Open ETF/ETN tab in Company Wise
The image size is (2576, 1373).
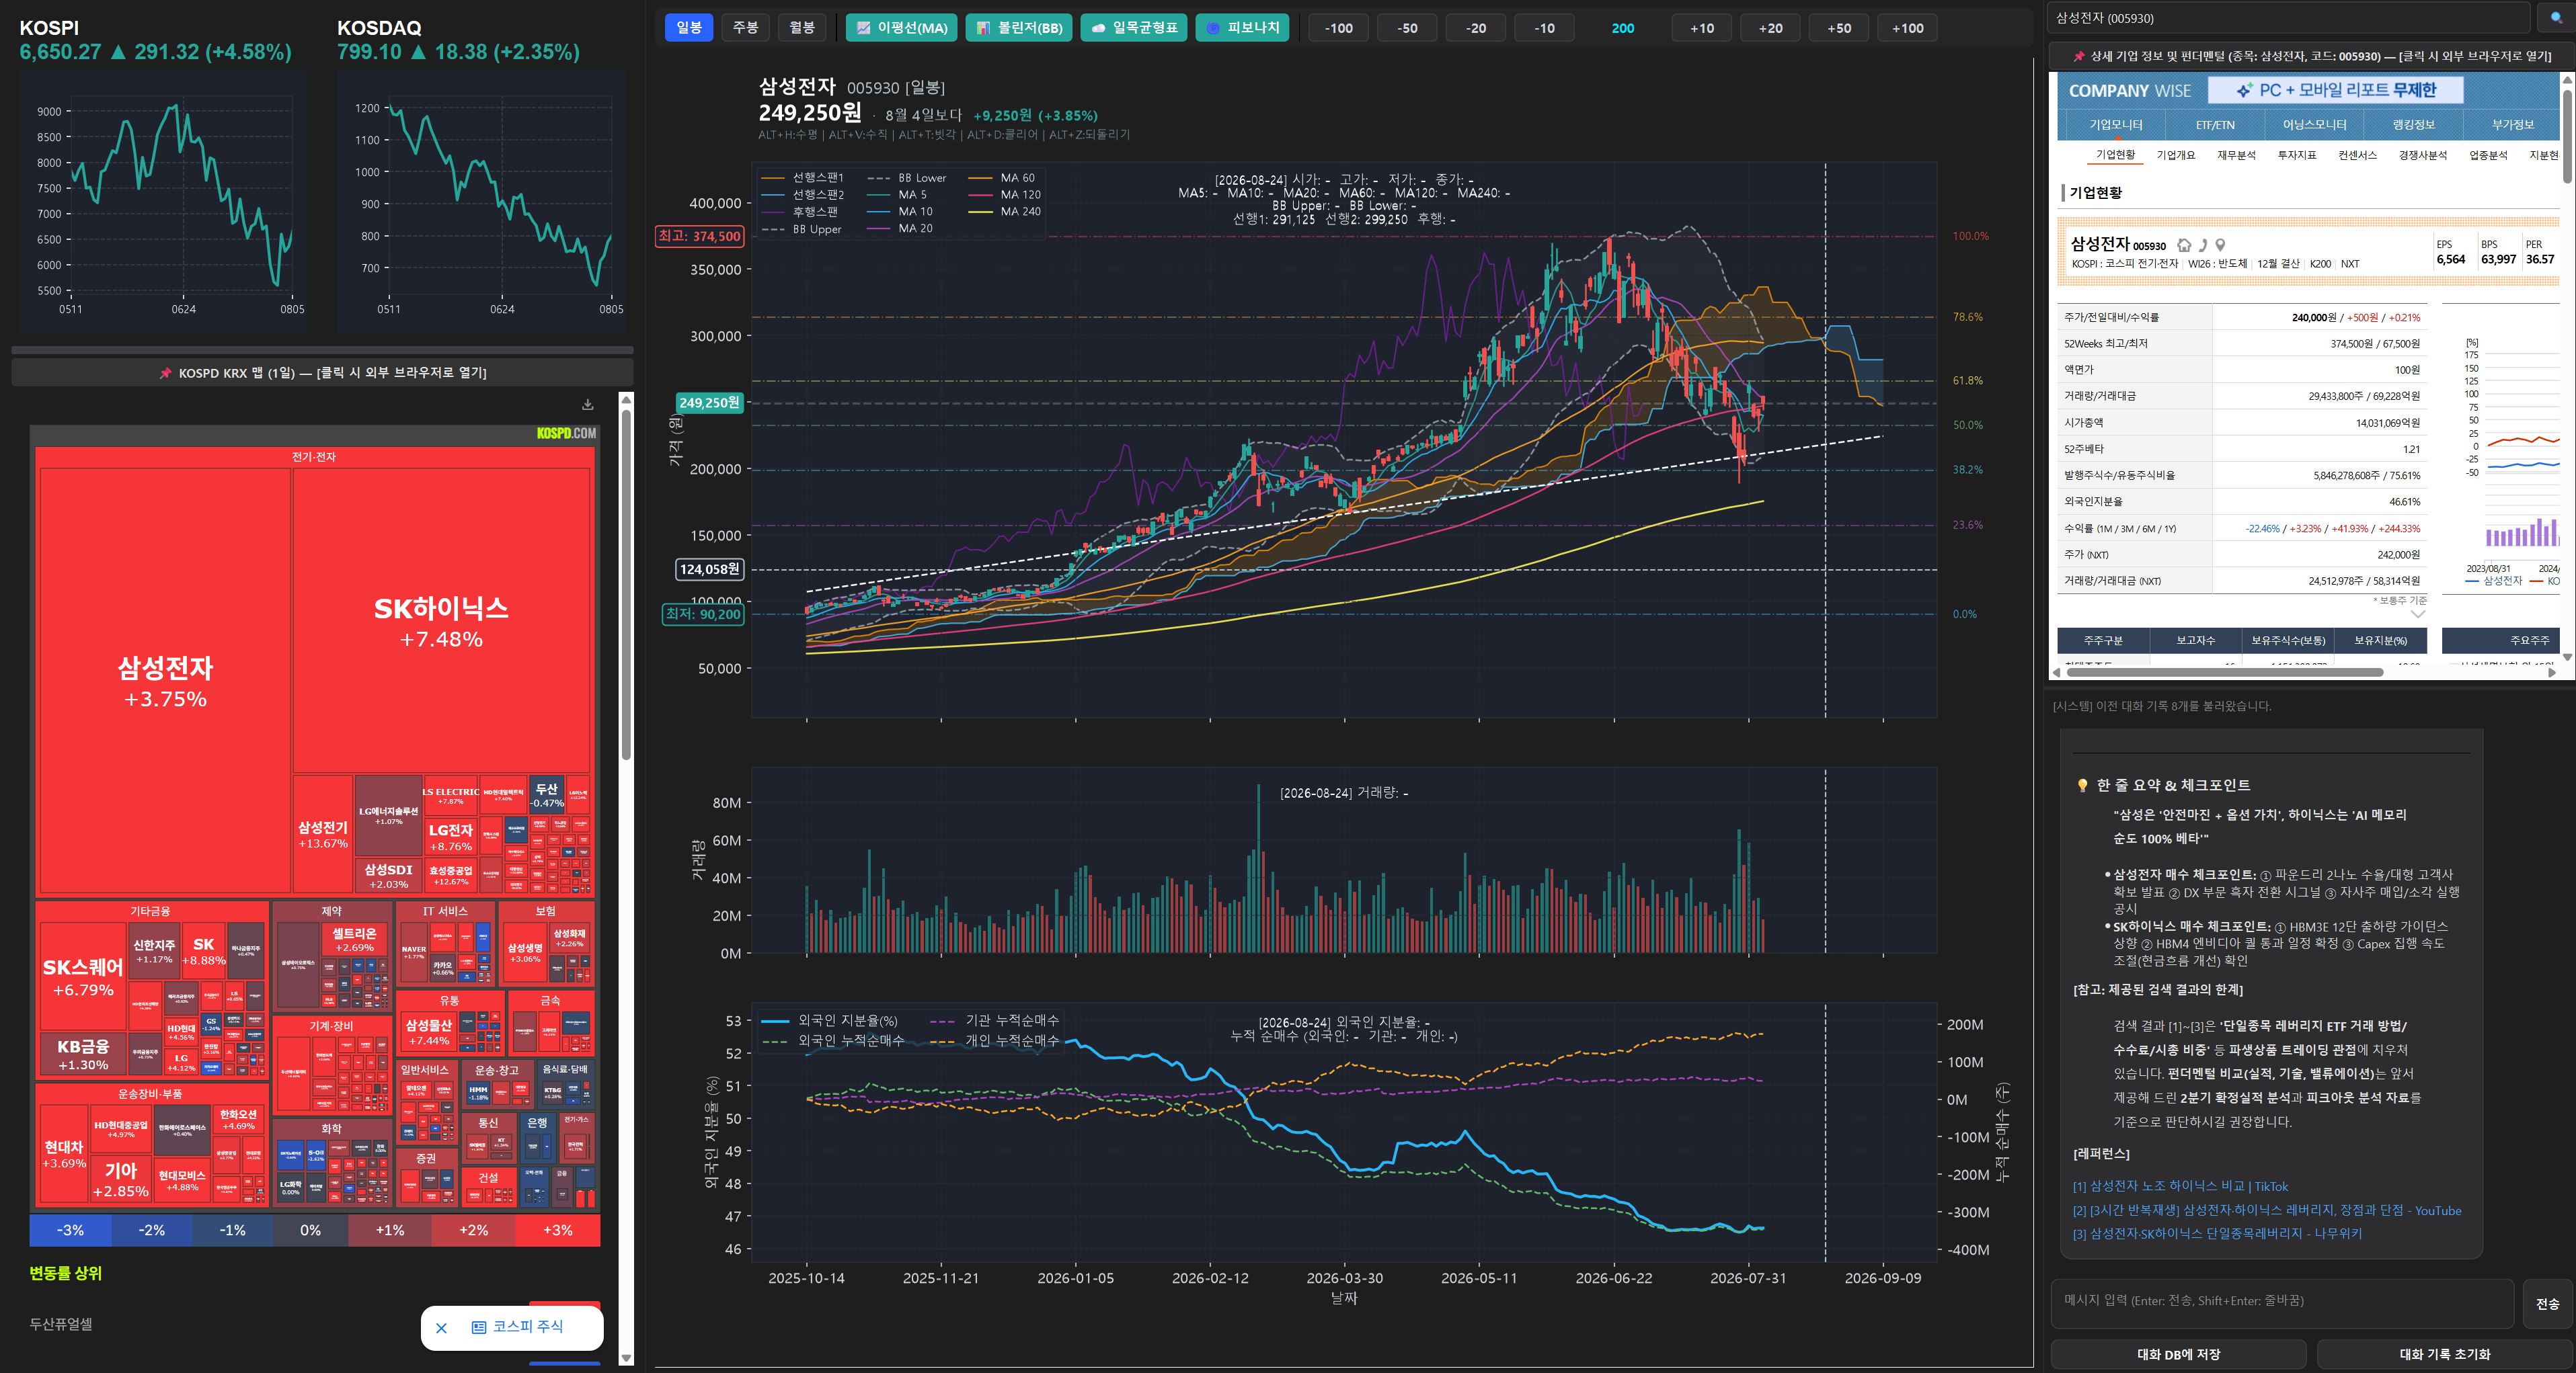(x=2215, y=125)
